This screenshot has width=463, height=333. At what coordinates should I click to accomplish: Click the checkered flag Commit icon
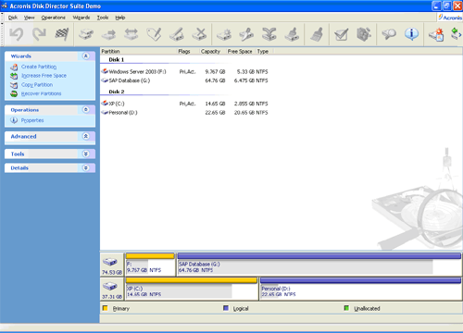point(62,34)
